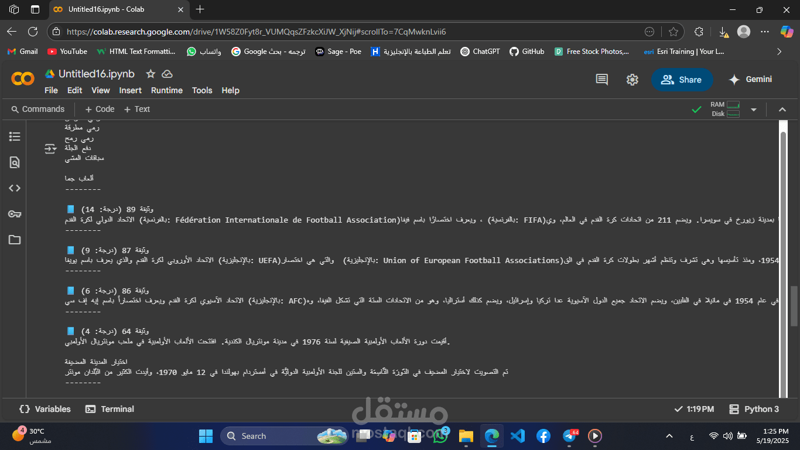Open the browser extensions icon
The width and height of the screenshot is (800, 450).
[698, 32]
